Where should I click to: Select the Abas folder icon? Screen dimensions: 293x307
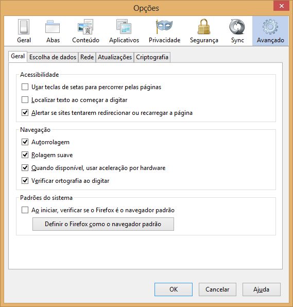[x=53, y=27]
